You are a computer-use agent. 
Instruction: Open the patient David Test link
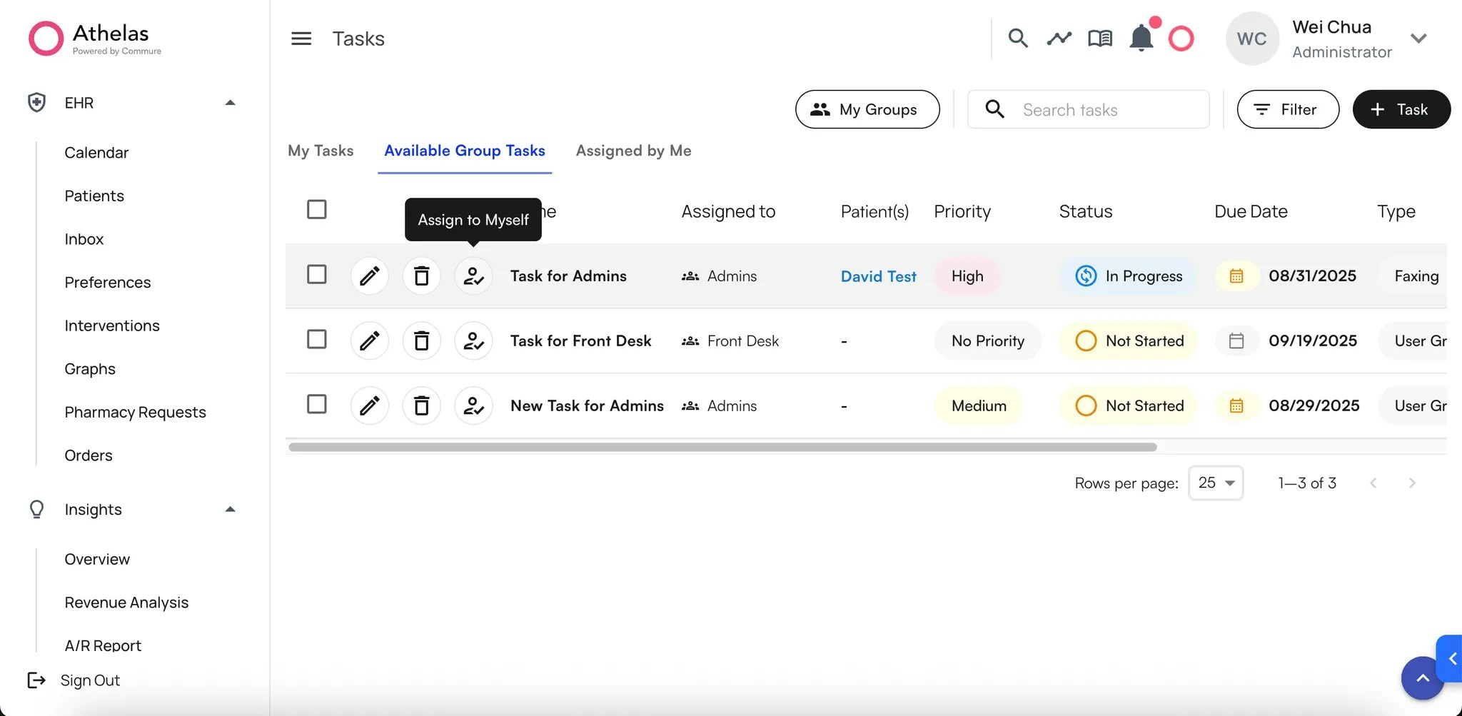click(x=878, y=276)
